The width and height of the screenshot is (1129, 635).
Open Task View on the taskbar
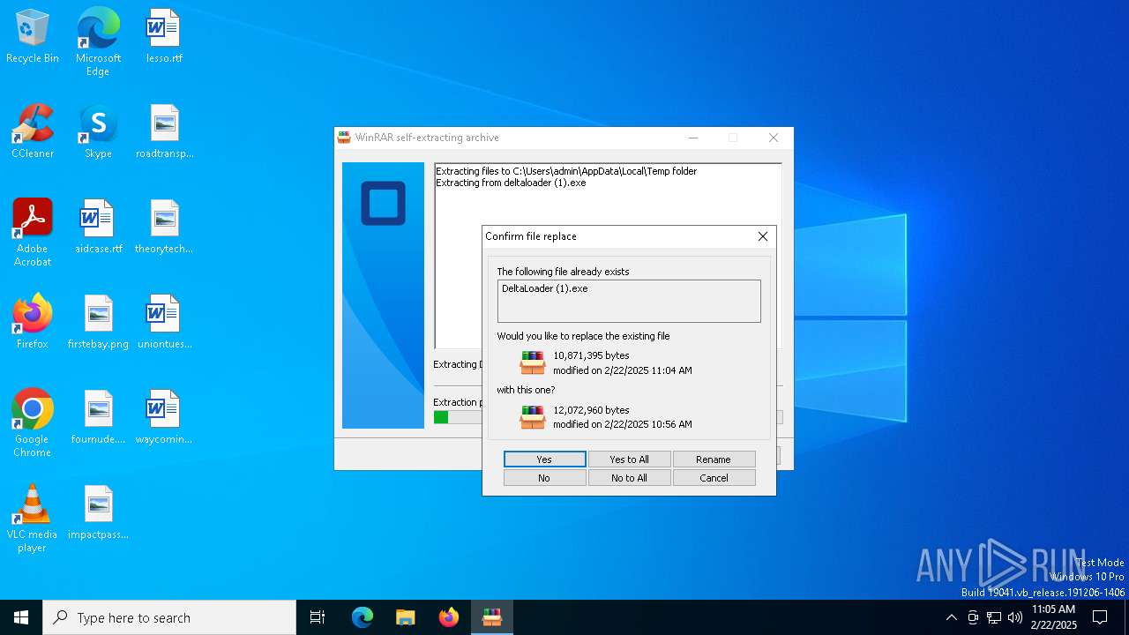[318, 617]
